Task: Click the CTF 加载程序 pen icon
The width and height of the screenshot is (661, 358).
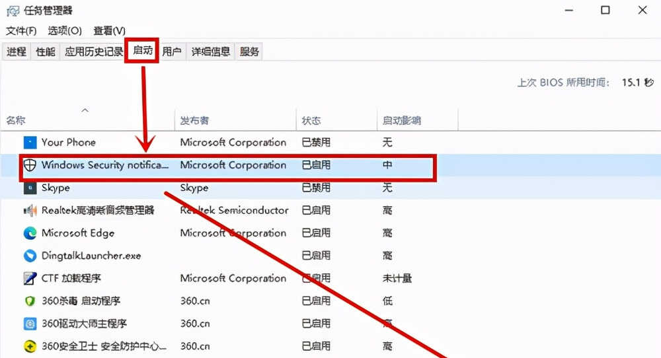Action: 30,278
